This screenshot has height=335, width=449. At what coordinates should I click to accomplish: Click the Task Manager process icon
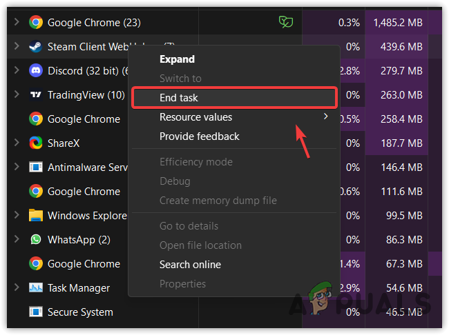point(35,288)
